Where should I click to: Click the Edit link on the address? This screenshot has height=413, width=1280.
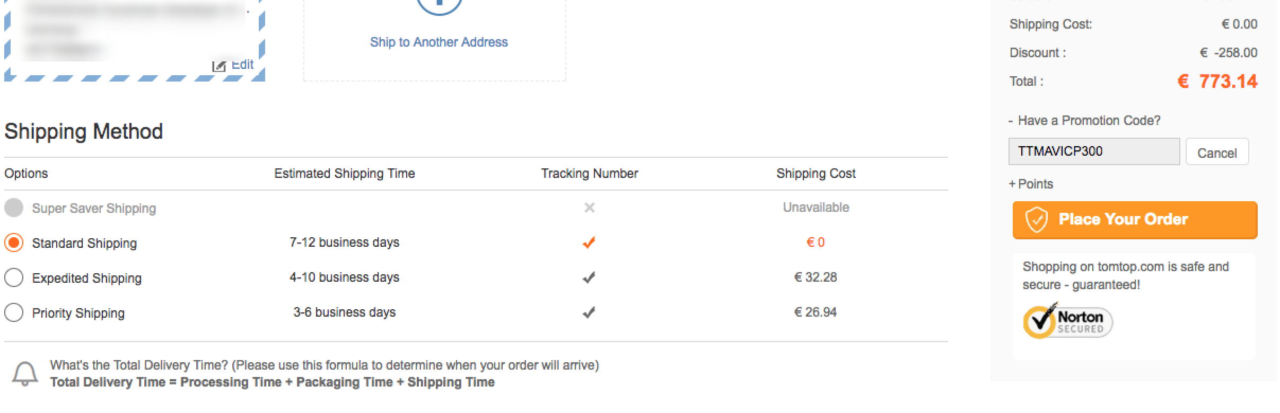242,65
